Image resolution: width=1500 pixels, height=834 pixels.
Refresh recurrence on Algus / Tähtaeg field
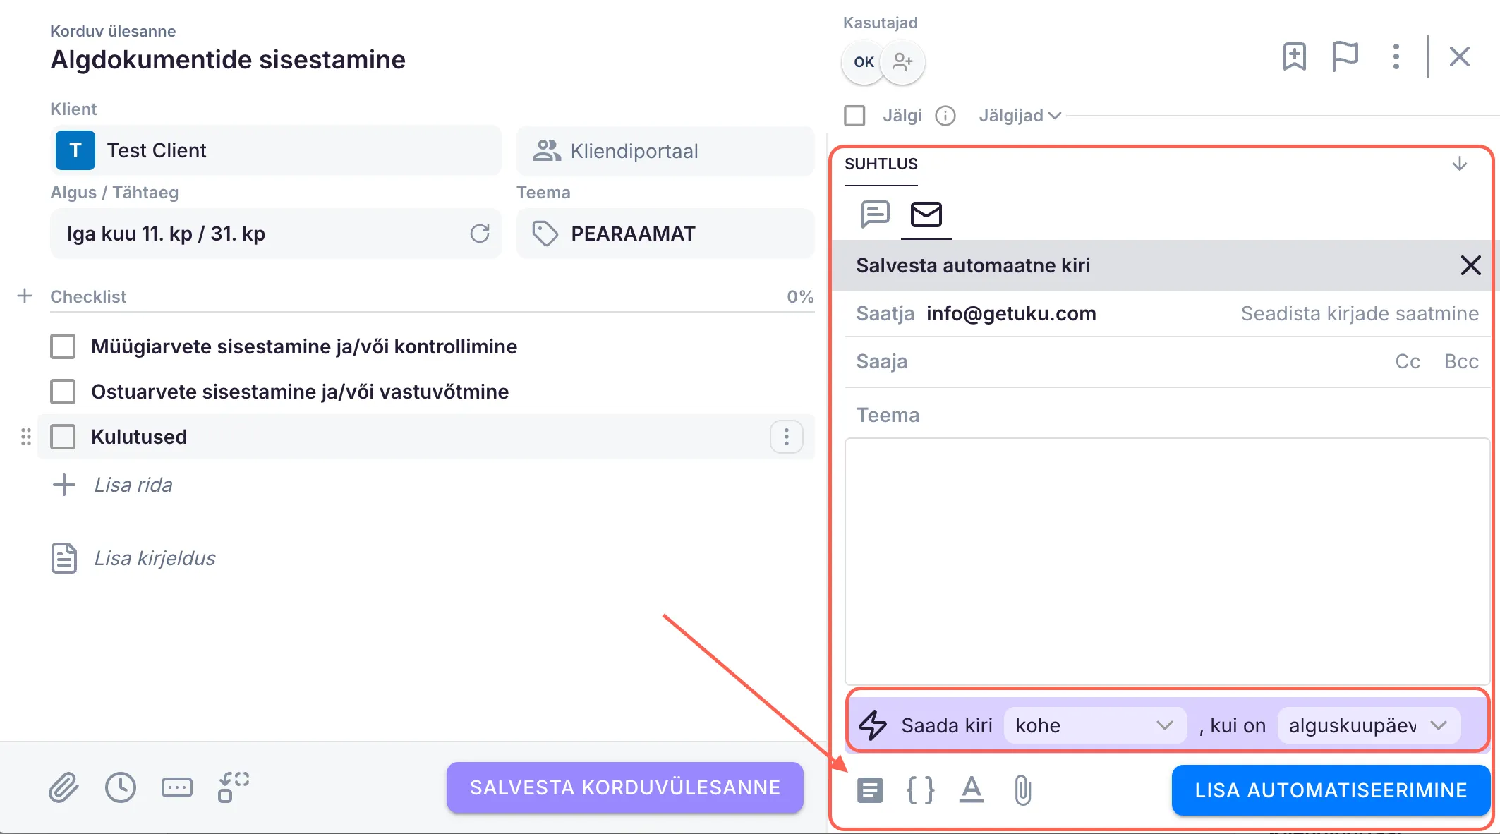point(480,234)
